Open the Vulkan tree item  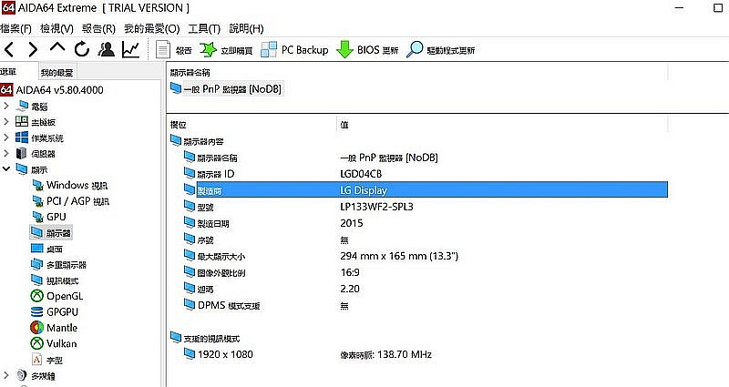point(54,344)
